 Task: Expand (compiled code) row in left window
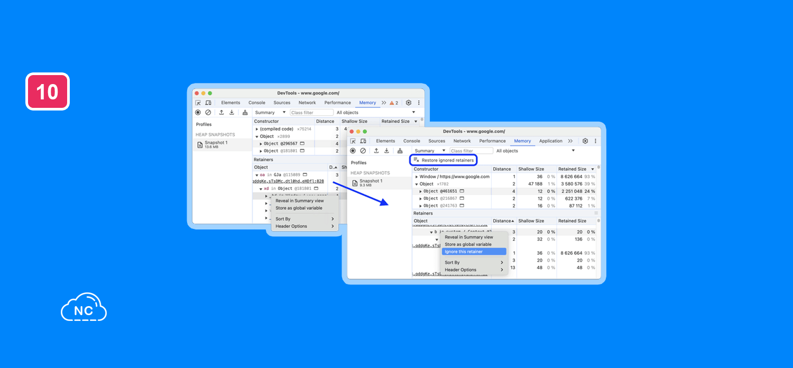(x=257, y=129)
